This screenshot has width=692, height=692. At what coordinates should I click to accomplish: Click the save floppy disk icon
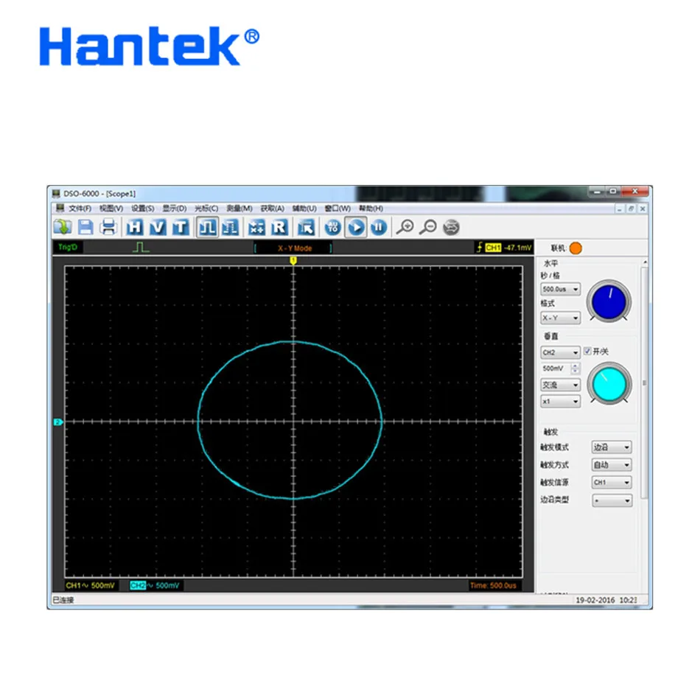[x=85, y=227]
